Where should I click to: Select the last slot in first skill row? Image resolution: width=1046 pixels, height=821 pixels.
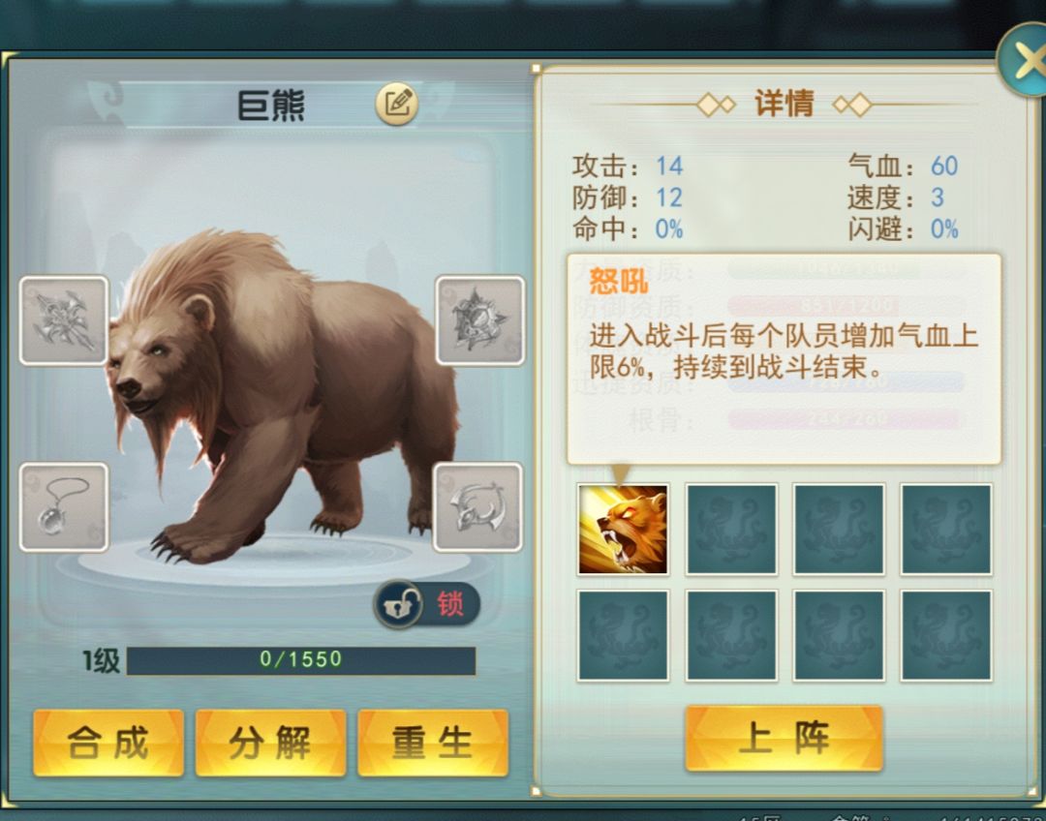coord(946,530)
